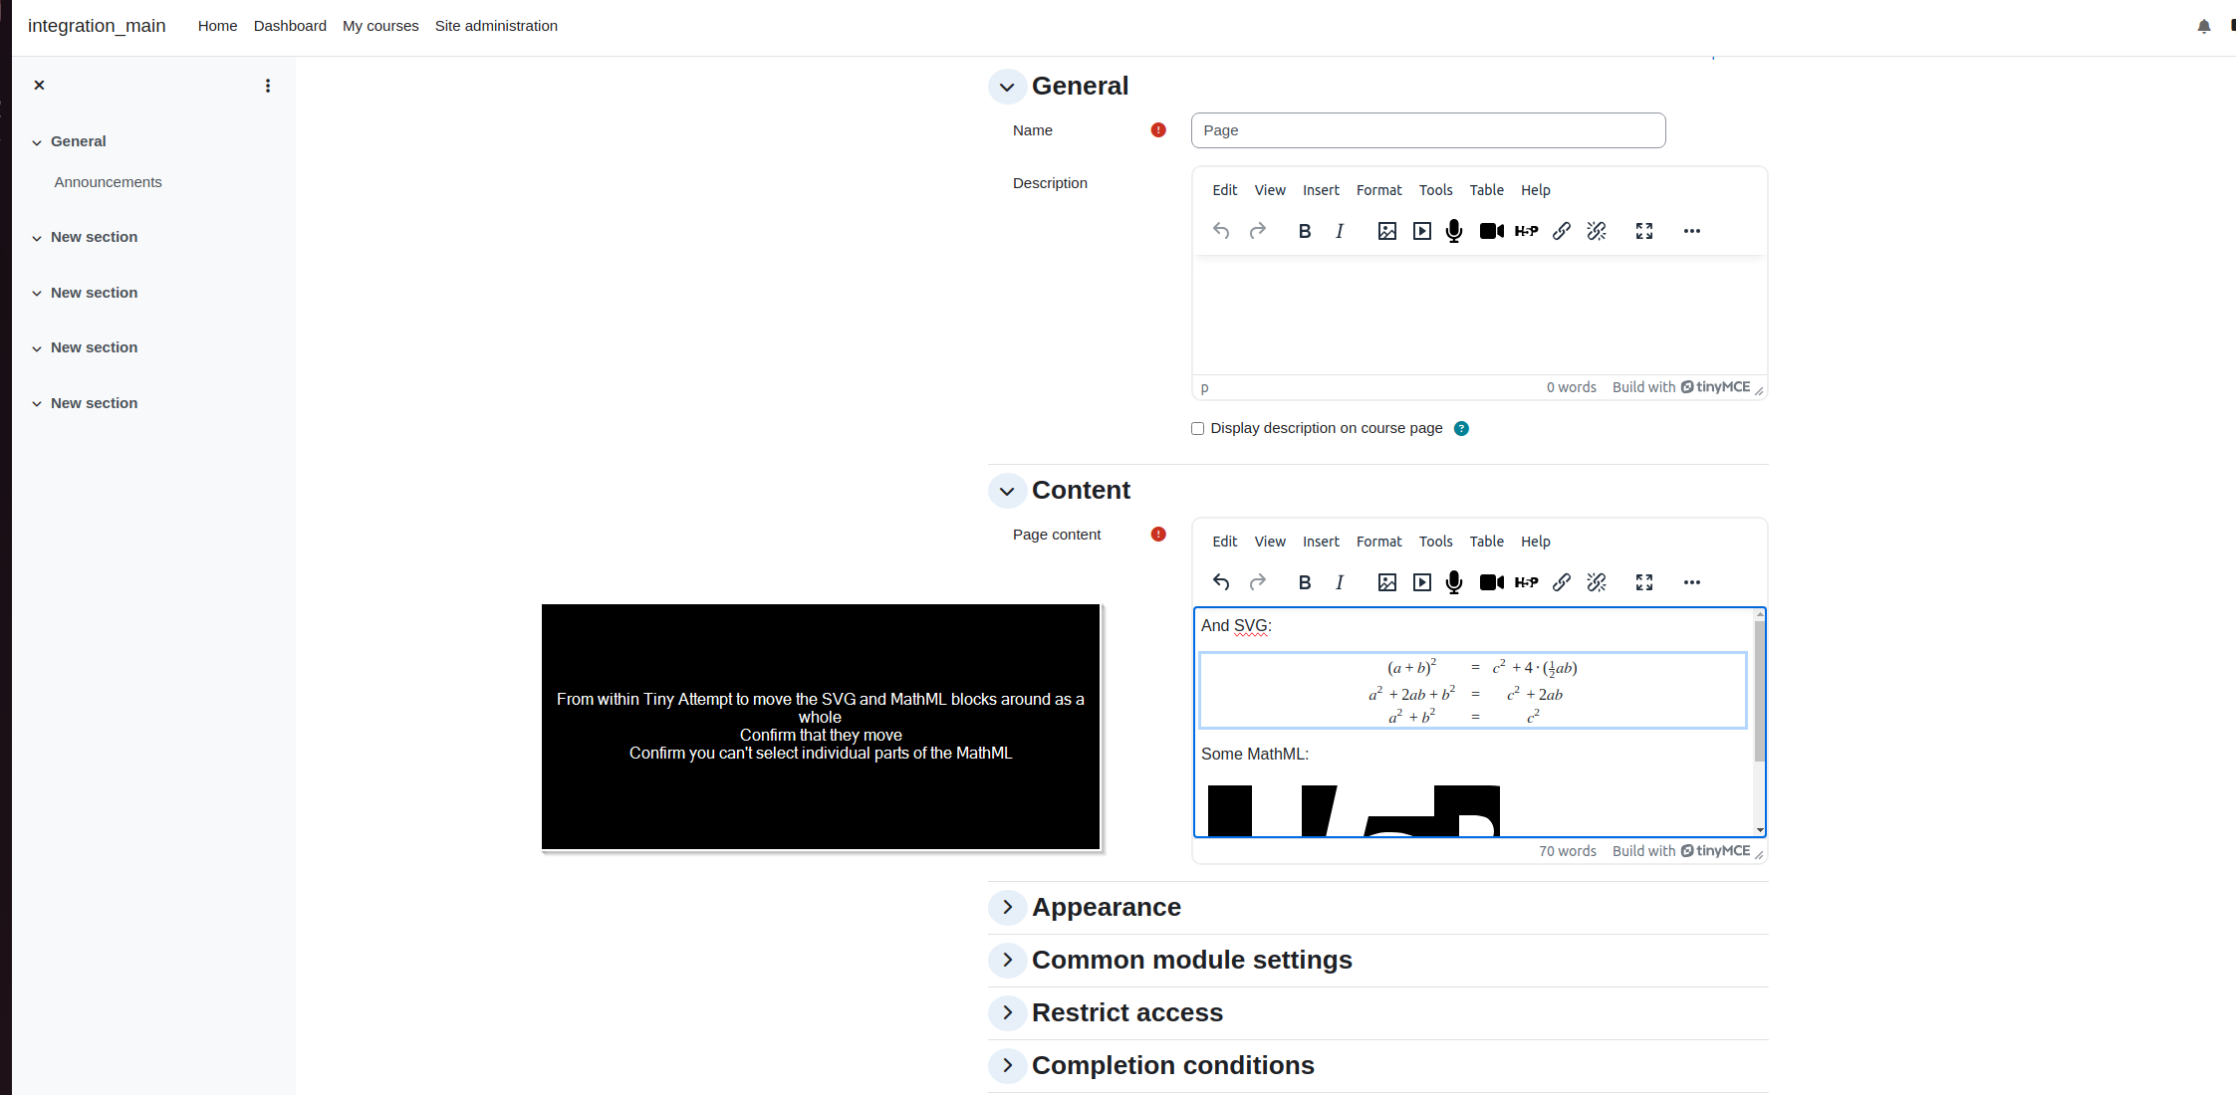This screenshot has height=1095, width=2236.
Task: Insert link in the Description editor
Action: pos(1562,231)
